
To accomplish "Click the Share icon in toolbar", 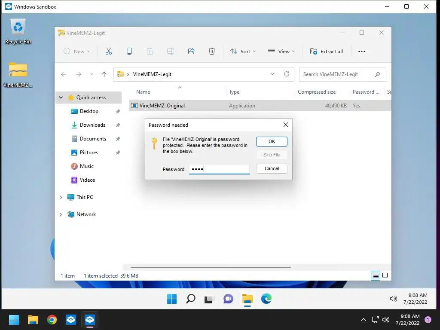I will tap(191, 52).
